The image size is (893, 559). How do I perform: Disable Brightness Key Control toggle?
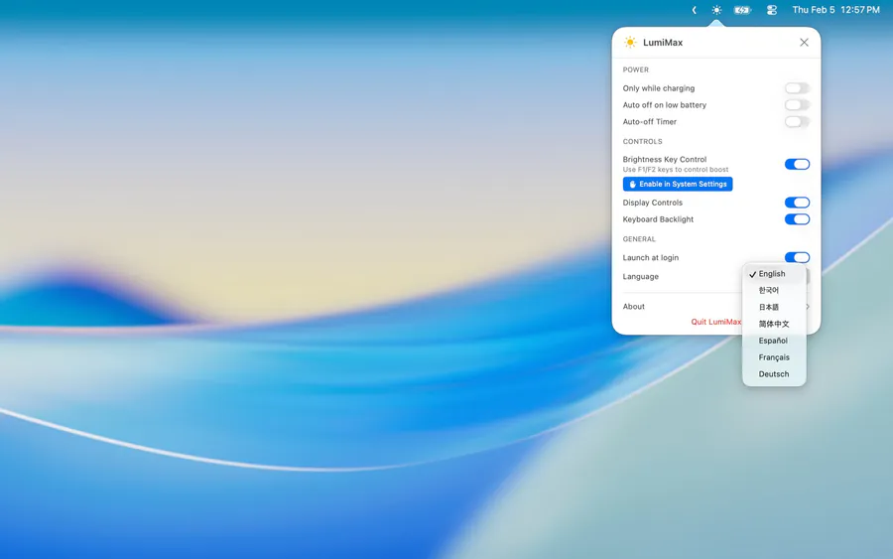click(797, 164)
